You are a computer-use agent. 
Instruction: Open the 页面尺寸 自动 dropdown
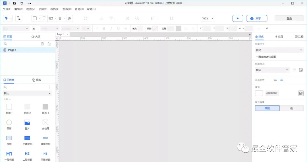pos(279,50)
